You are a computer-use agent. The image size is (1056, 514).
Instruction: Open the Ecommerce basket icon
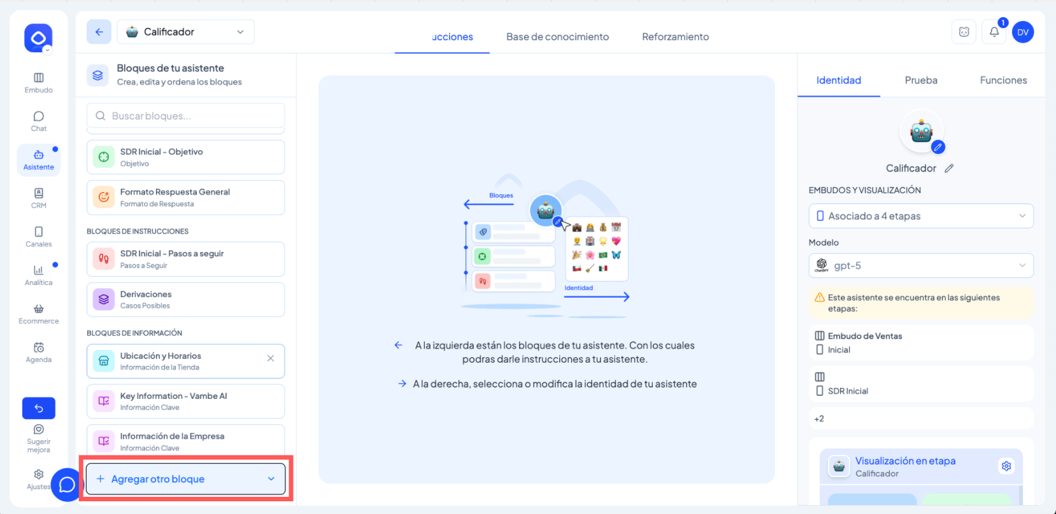coord(38,314)
